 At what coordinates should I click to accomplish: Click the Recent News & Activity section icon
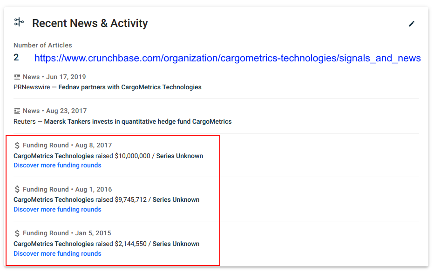tap(19, 22)
